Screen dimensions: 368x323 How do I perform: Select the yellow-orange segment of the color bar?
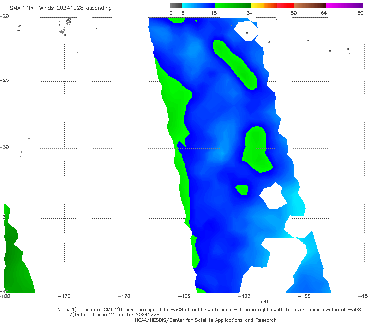point(264,6)
